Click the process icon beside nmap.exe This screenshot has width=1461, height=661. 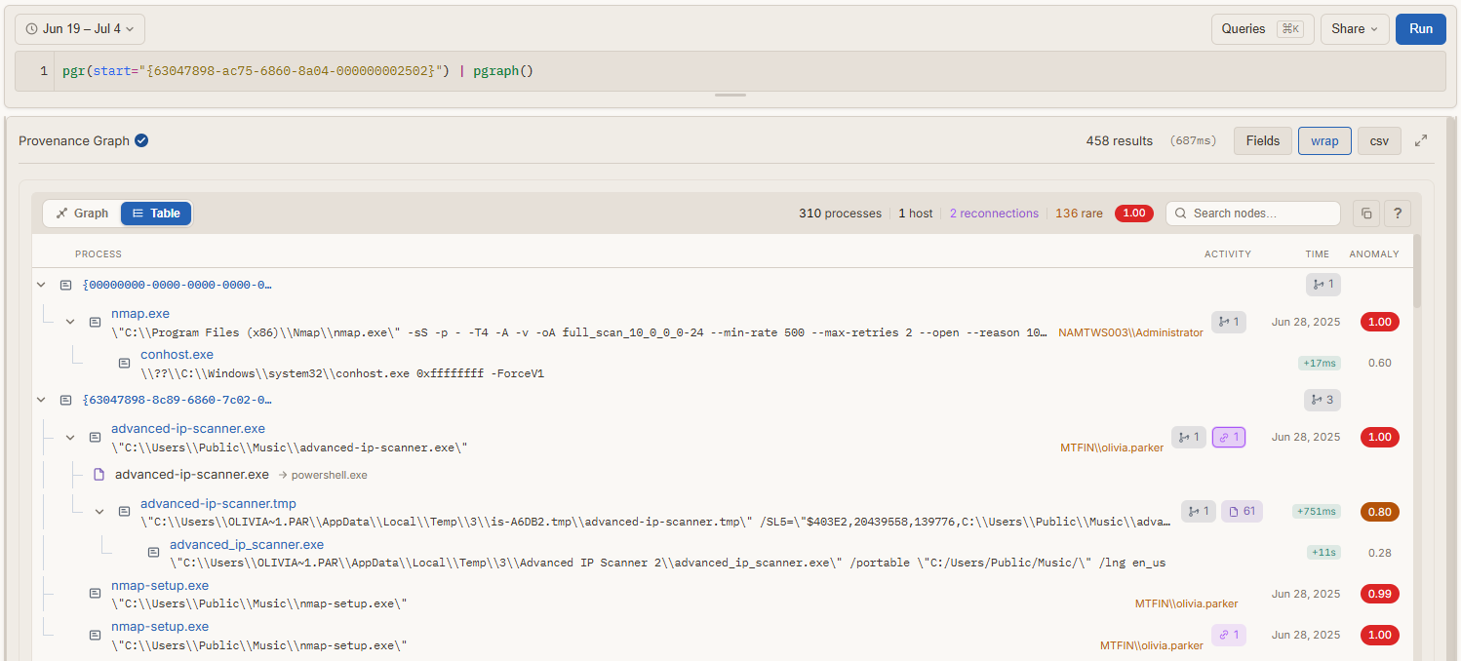tap(95, 322)
